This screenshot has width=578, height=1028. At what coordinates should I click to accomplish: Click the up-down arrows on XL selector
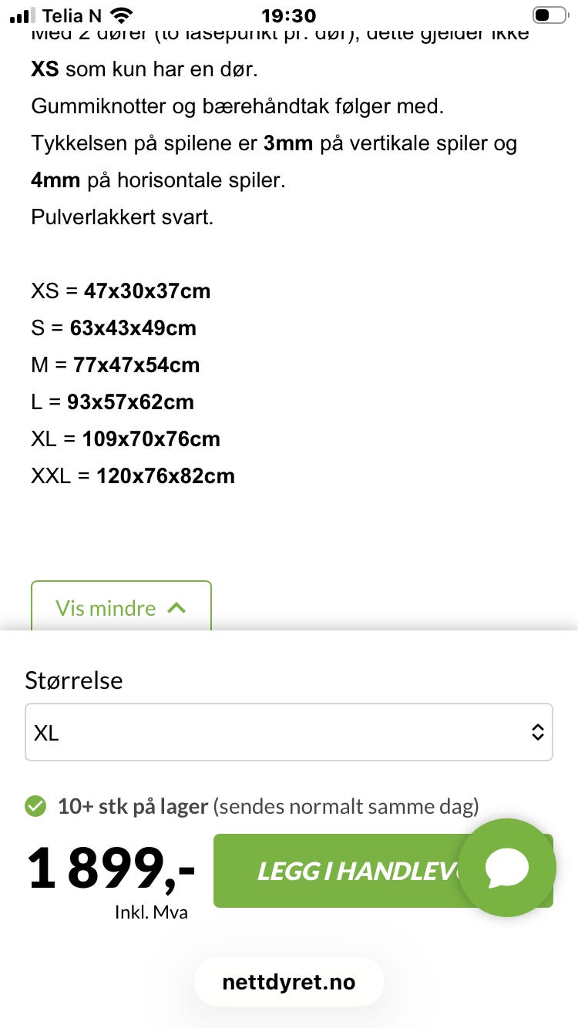[538, 732]
